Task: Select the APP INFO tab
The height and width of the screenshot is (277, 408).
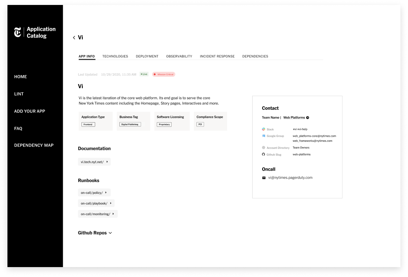Action: 86,56
